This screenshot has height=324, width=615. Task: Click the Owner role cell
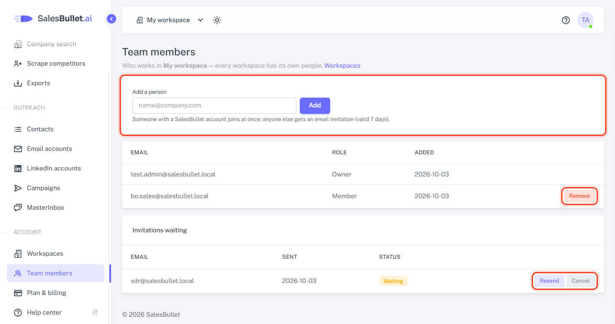(342, 174)
